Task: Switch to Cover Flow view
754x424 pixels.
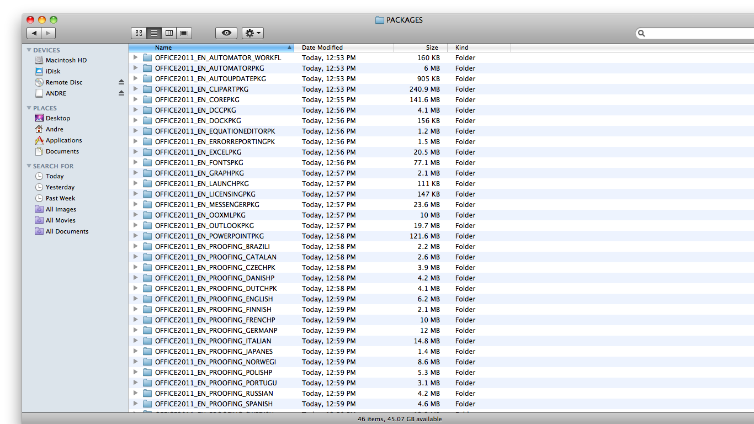Action: [x=184, y=33]
